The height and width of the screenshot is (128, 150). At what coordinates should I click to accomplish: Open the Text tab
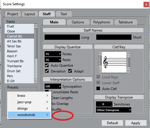(x=64, y=14)
